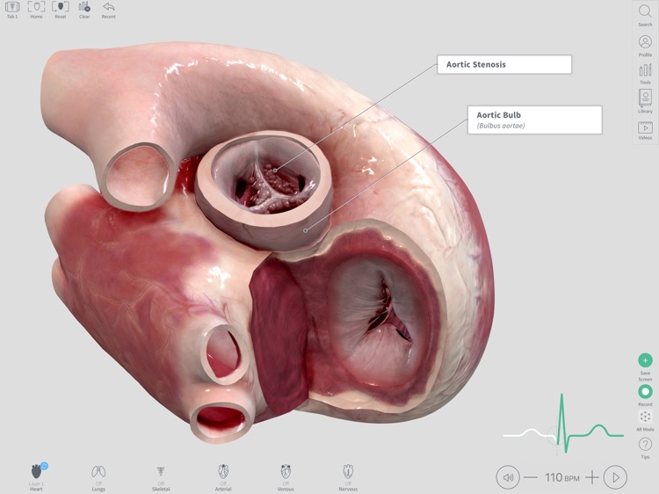Open the Search tool
This screenshot has height=494, width=659.
pos(645,13)
